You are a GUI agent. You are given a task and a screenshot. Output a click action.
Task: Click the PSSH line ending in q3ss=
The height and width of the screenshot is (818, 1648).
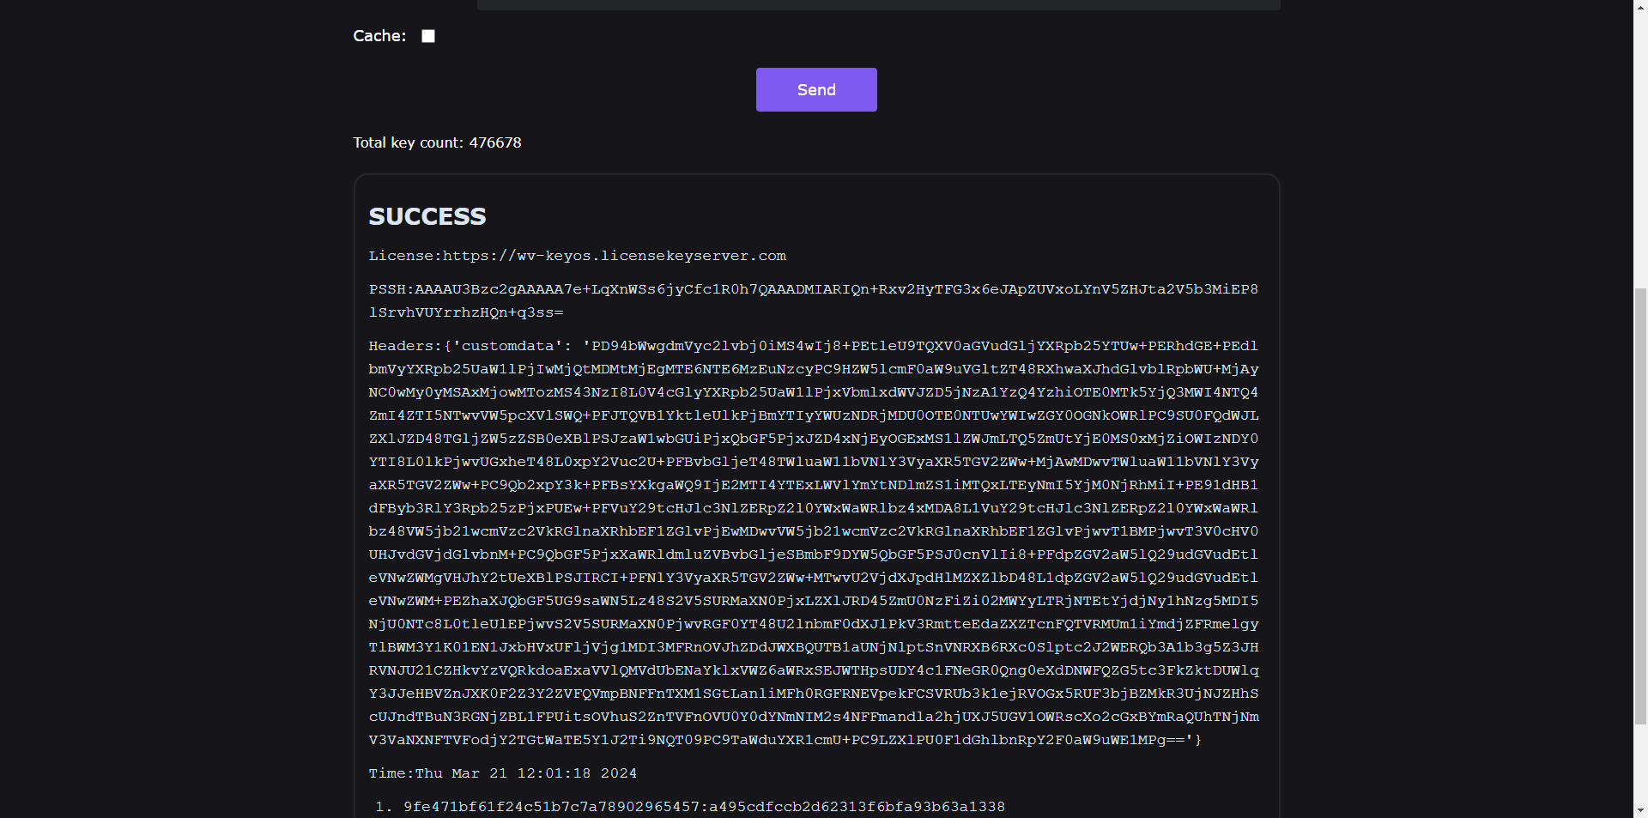pyautogui.click(x=466, y=312)
